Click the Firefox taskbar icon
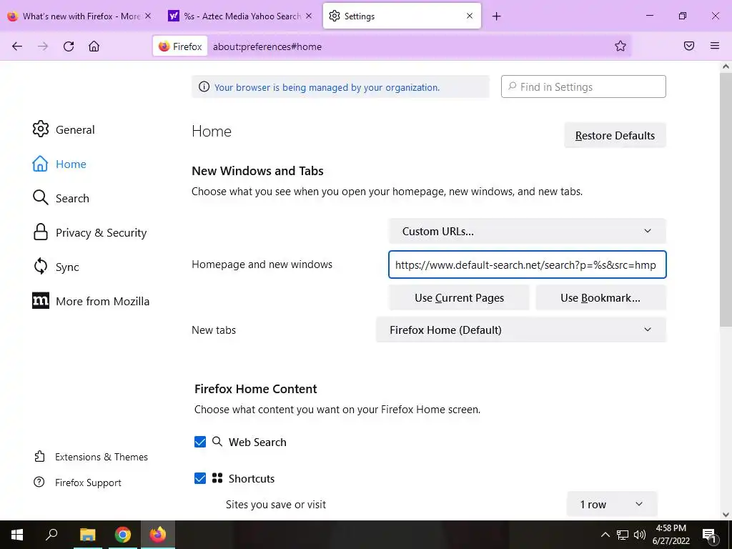732x549 pixels. click(158, 535)
